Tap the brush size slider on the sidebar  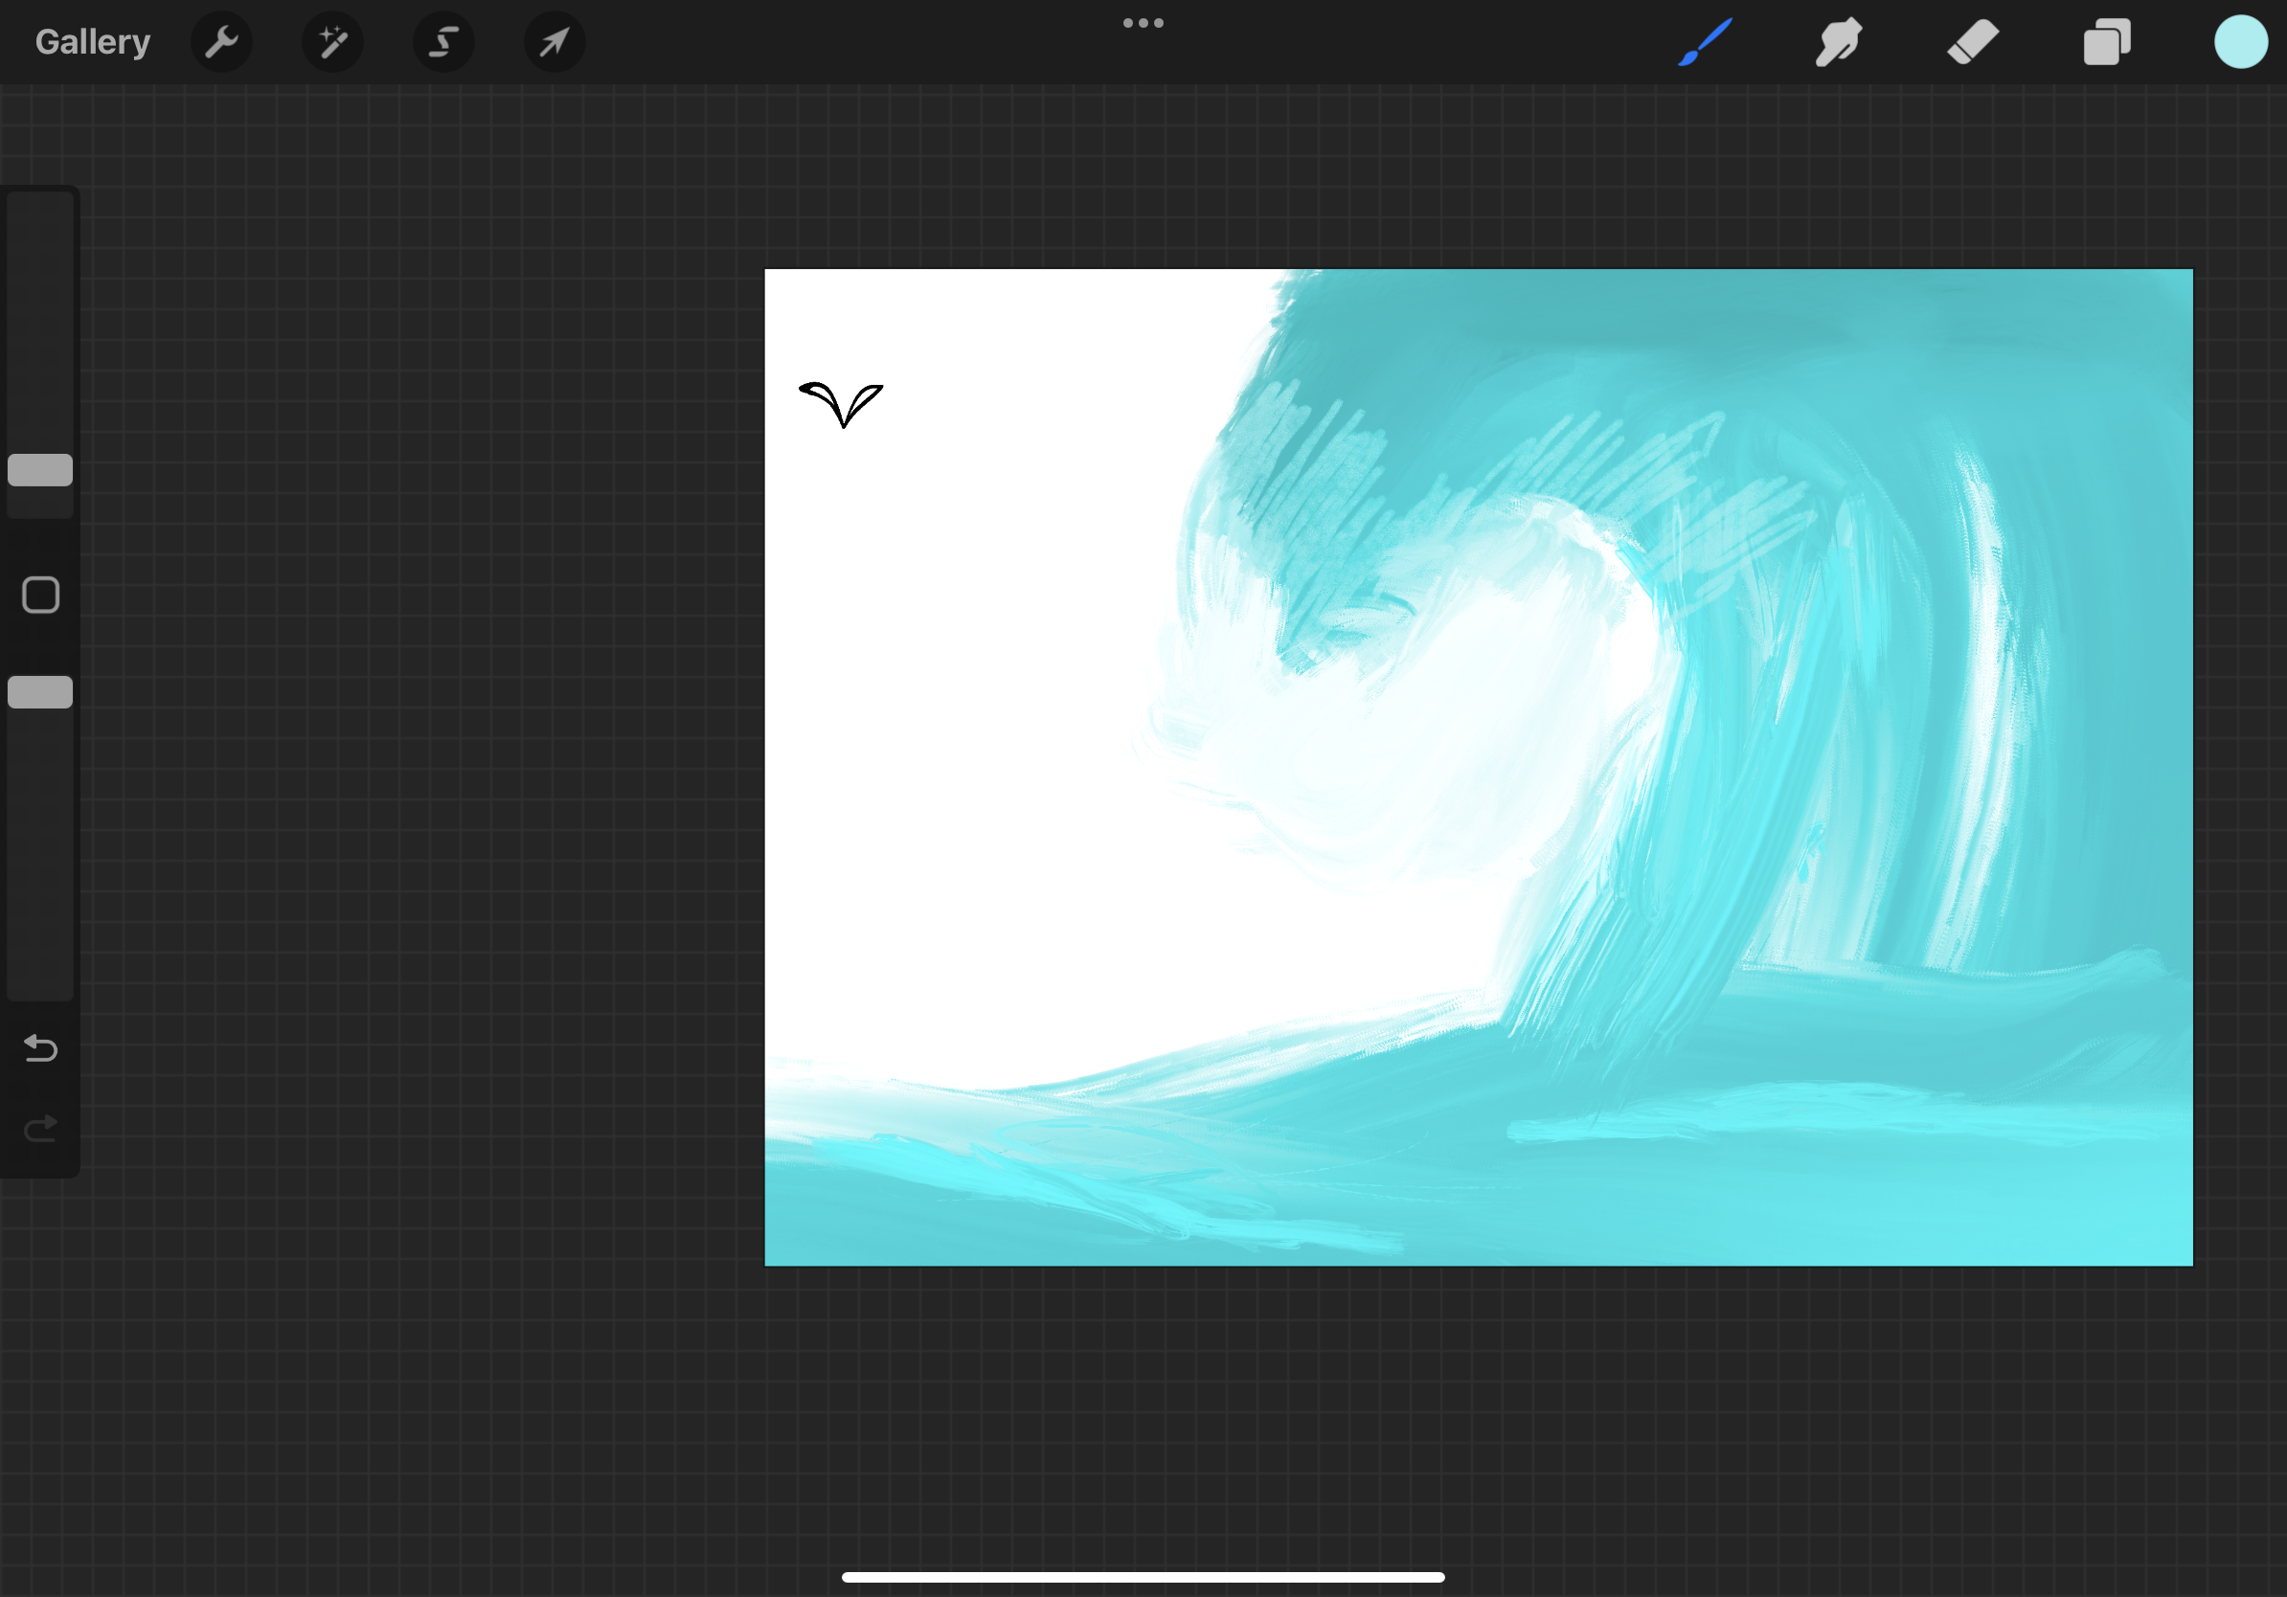coord(40,471)
